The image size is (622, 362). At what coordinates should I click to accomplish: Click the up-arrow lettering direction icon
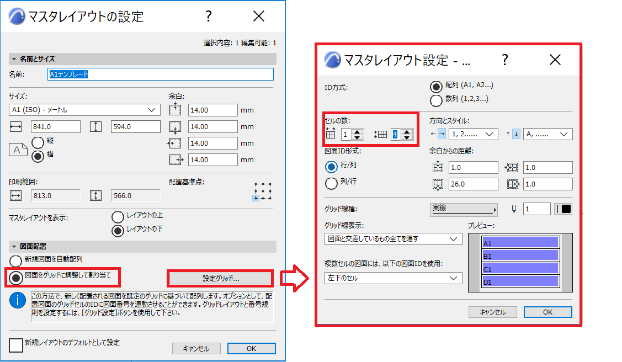(x=508, y=134)
